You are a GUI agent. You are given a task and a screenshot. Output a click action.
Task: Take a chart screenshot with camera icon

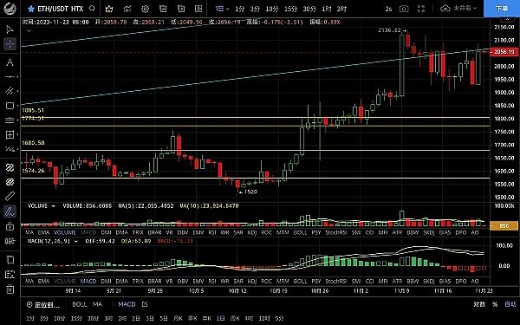[x=404, y=9]
